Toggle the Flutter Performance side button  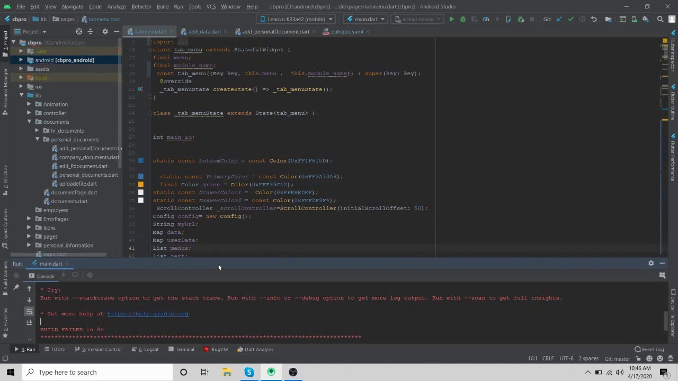point(673,157)
